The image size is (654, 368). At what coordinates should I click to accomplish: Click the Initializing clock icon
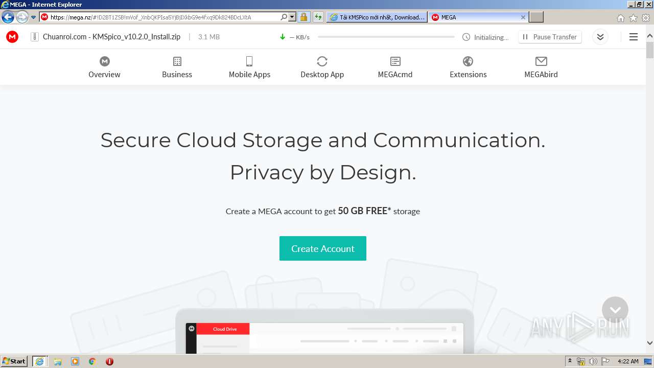click(466, 37)
